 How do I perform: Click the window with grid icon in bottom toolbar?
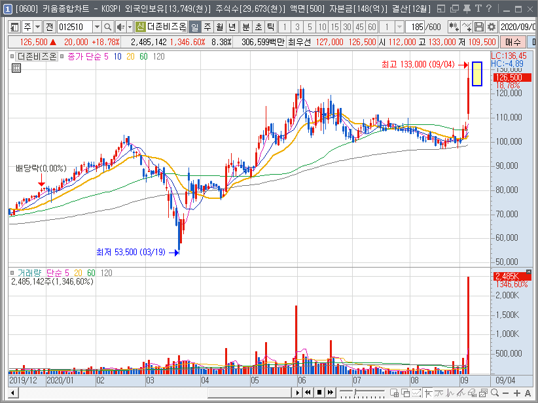(394, 393)
